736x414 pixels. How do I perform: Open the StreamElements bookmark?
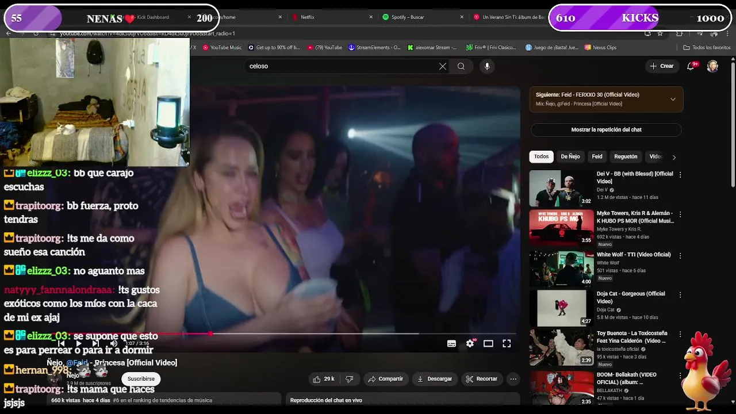tap(375, 48)
